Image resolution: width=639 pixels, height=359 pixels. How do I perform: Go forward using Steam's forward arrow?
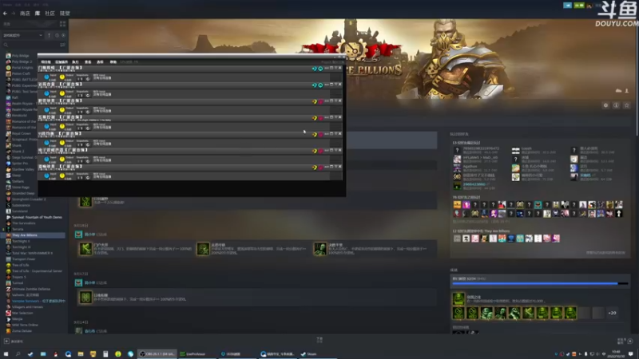tap(13, 14)
